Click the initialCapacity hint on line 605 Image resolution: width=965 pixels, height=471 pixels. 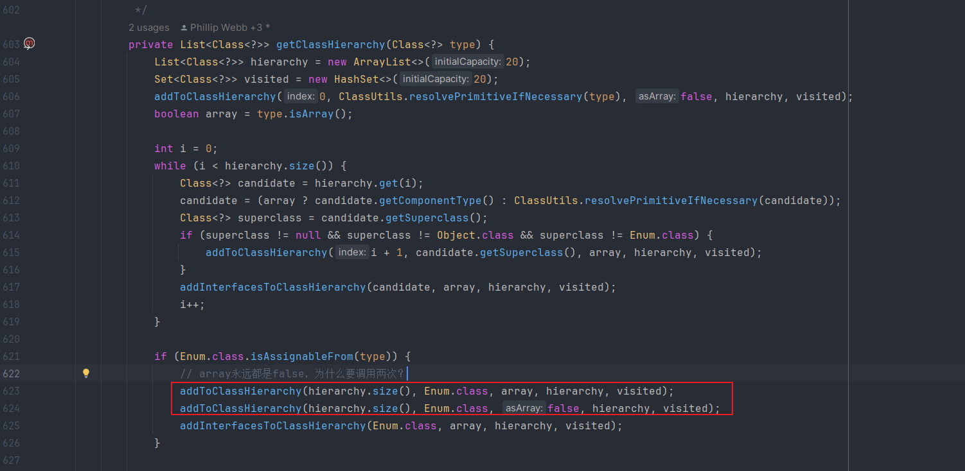coord(435,79)
